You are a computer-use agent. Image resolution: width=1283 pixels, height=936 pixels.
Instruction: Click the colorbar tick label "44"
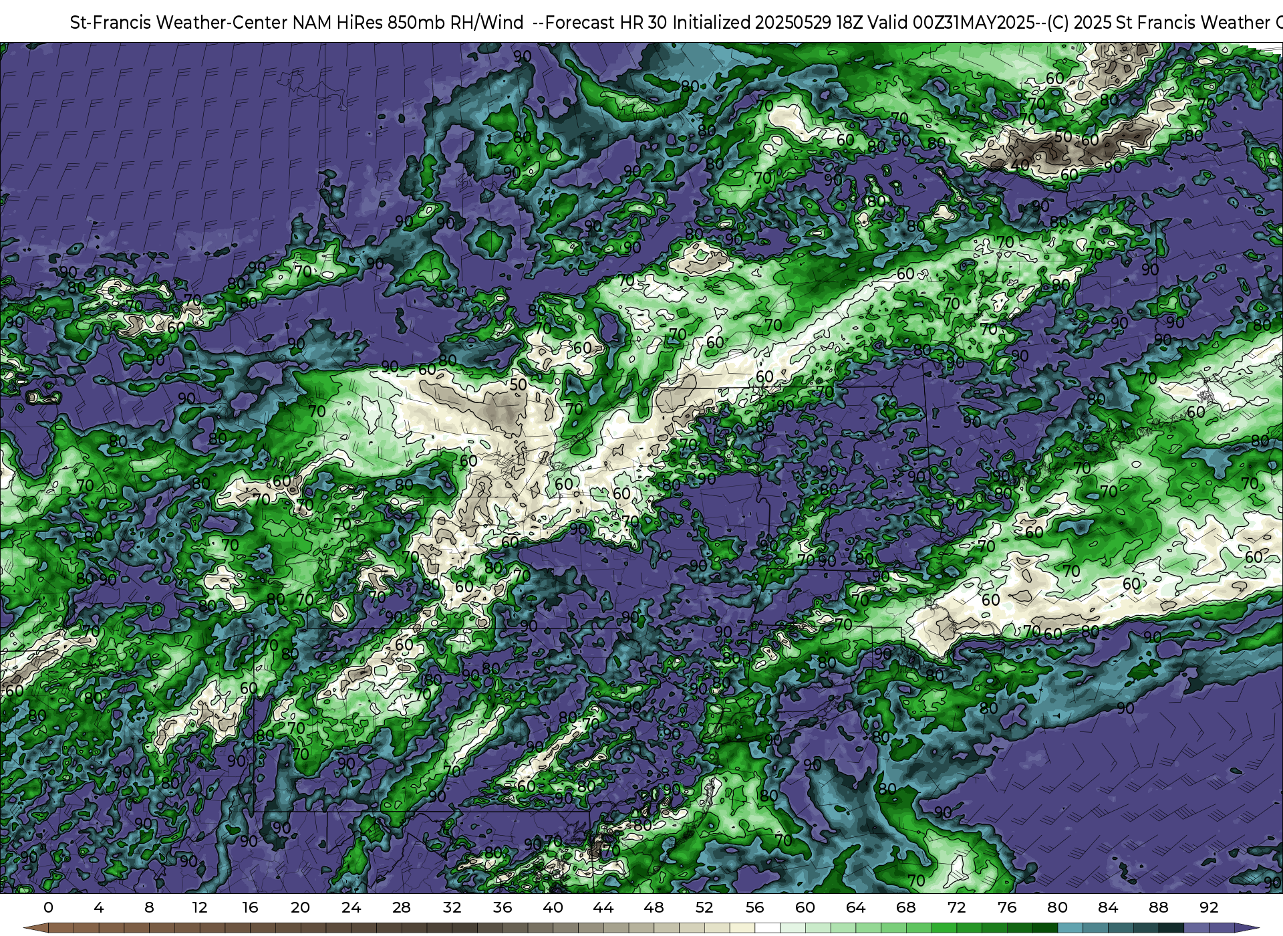point(603,907)
